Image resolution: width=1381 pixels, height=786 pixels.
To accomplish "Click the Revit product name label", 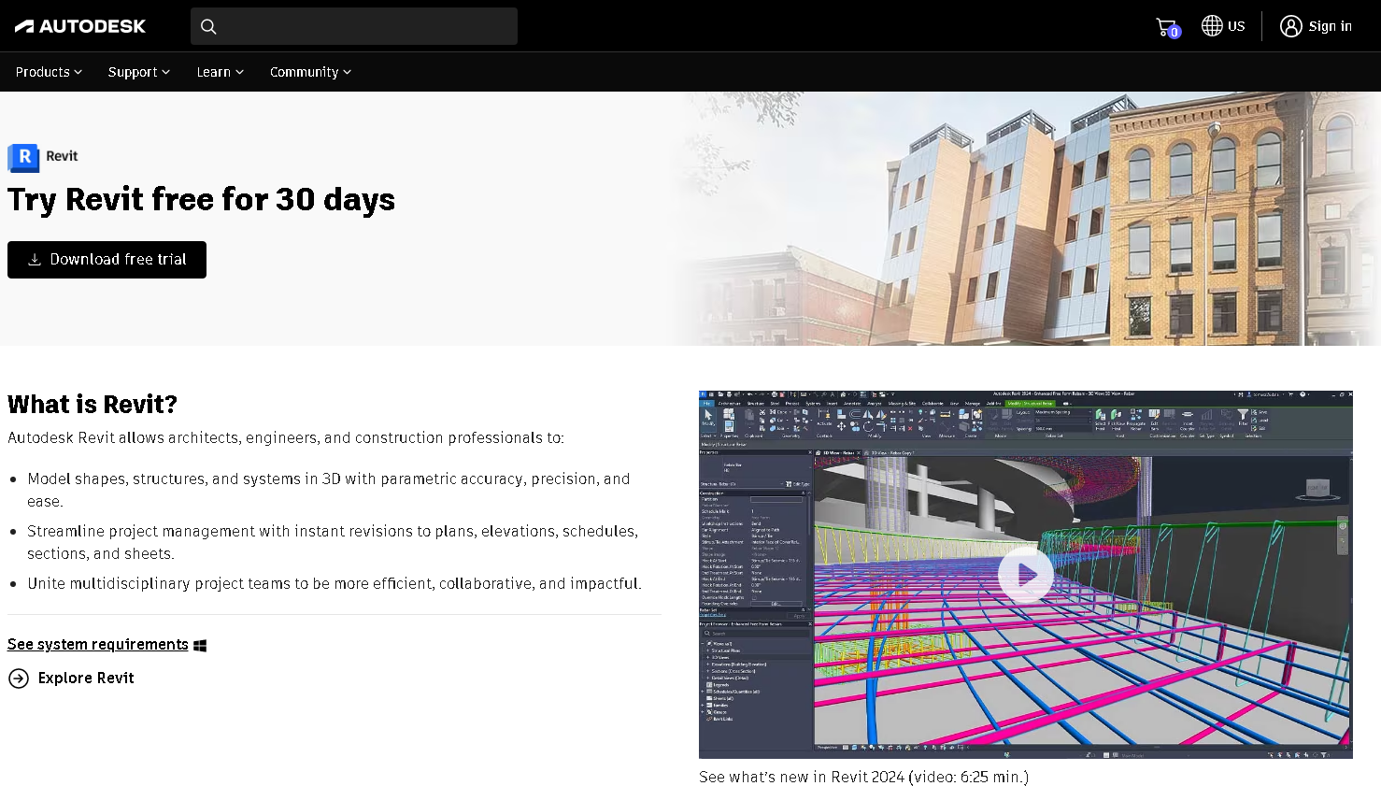I will point(62,156).
